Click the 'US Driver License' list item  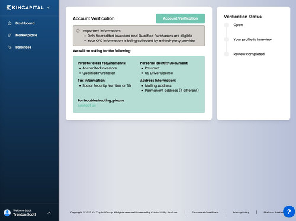tap(159, 73)
